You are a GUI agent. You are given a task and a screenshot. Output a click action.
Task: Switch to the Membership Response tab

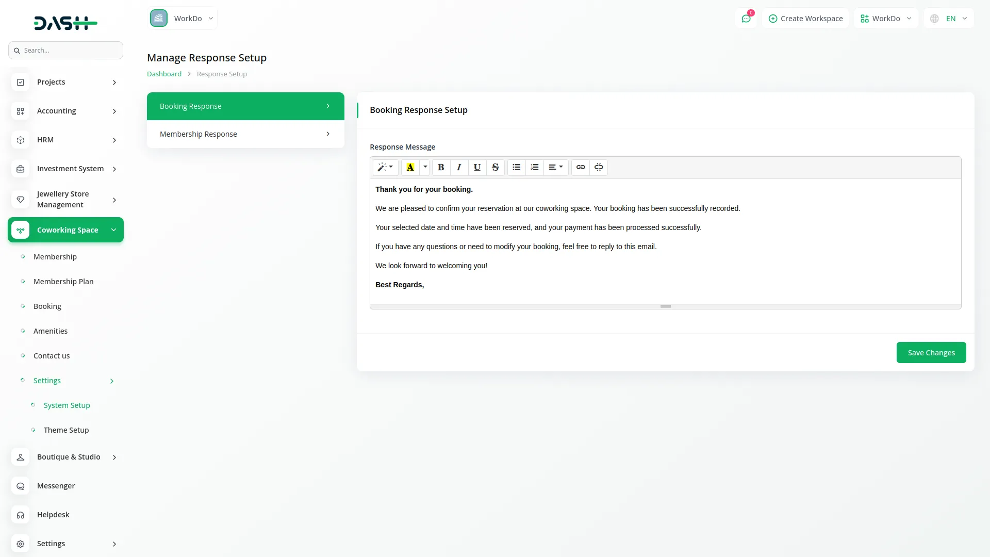click(245, 134)
